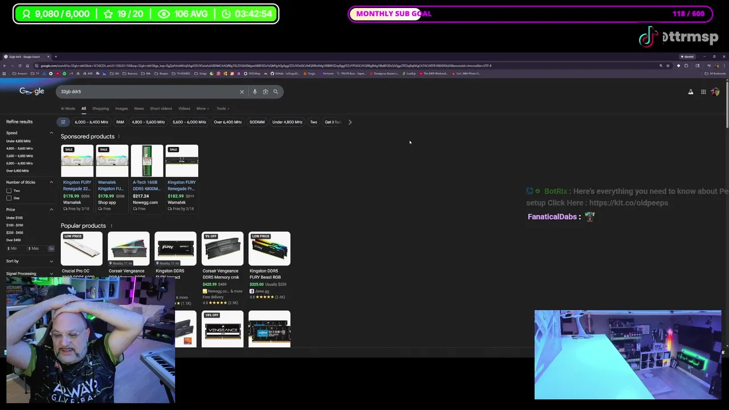729x410 pixels.
Task: Open the More dropdown tab
Action: coord(202,109)
